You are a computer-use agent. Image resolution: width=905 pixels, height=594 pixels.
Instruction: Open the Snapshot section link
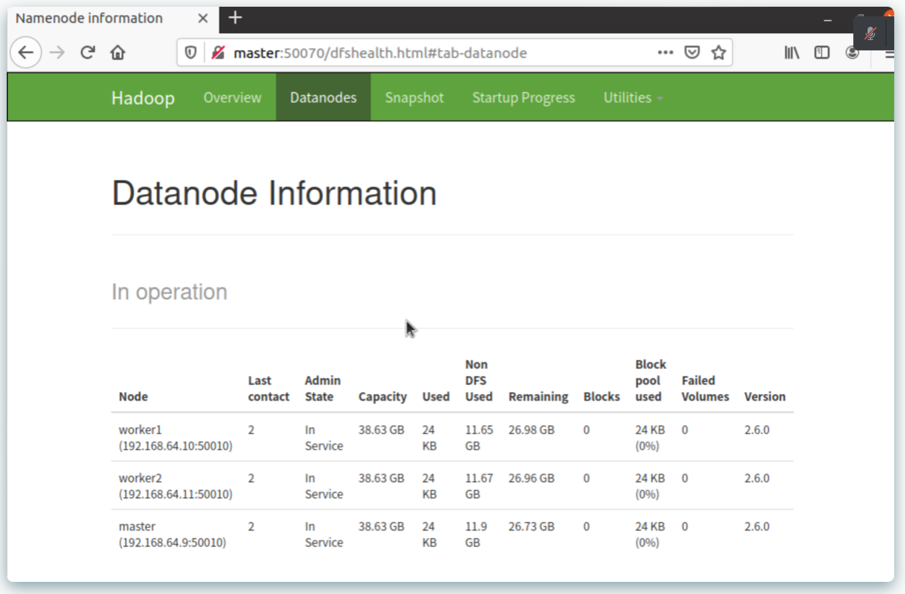pyautogui.click(x=414, y=97)
